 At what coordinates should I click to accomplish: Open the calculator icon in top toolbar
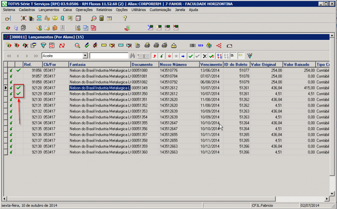(x=102, y=19)
